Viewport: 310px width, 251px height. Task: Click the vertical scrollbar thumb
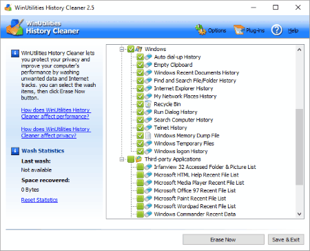(x=299, y=147)
